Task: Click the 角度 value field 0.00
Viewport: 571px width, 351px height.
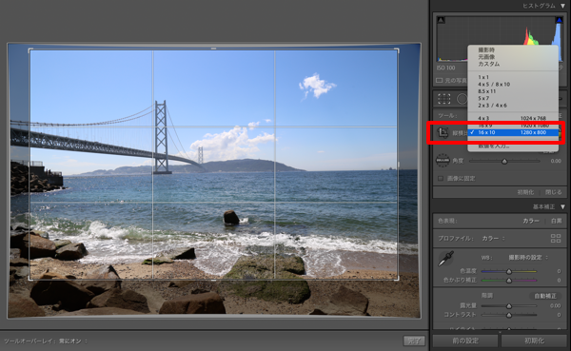Action: point(556,161)
